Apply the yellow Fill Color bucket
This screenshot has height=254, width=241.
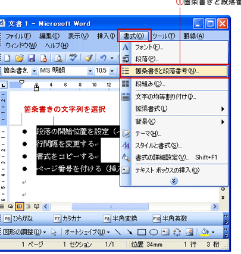[205, 232]
